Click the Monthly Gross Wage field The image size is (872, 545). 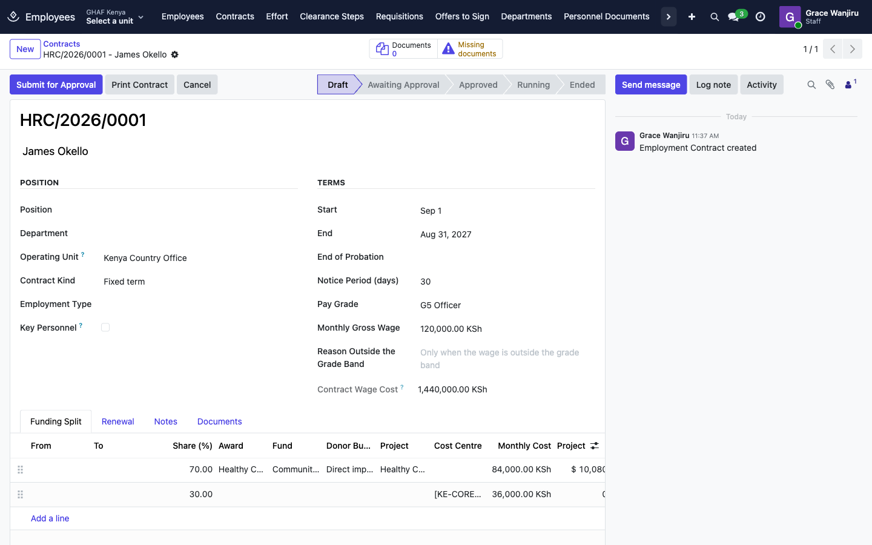coord(507,329)
